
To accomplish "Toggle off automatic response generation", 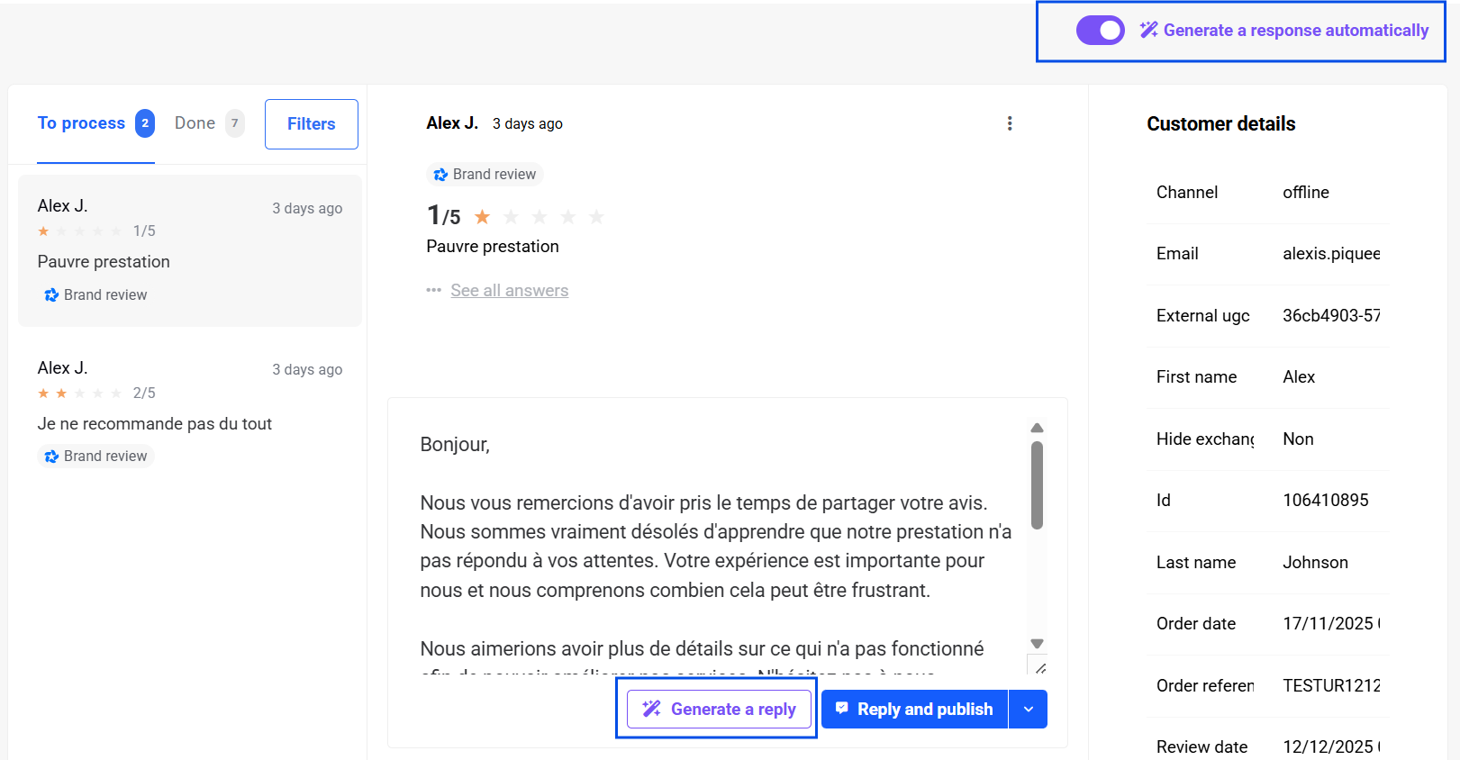I will tap(1100, 31).
